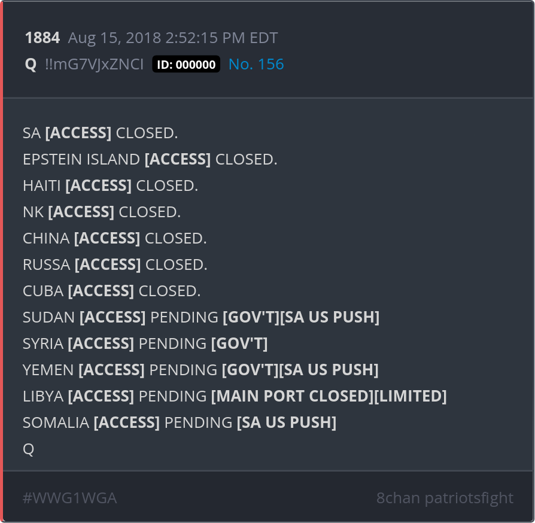Click the SA [ACCESS] CLOSED line

click(100, 133)
